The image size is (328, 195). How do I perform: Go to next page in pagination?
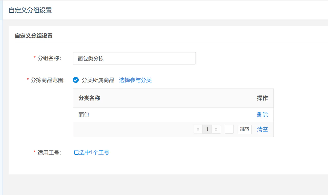tap(216, 129)
